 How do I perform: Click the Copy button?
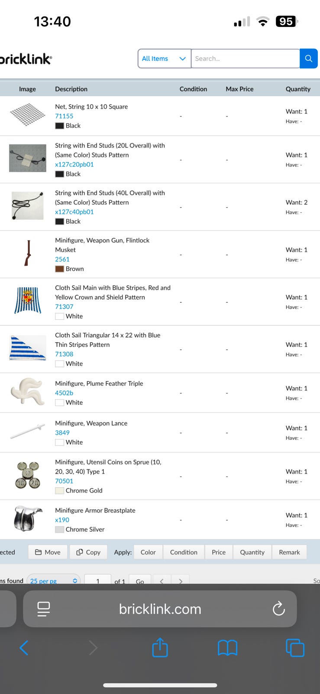click(x=88, y=552)
